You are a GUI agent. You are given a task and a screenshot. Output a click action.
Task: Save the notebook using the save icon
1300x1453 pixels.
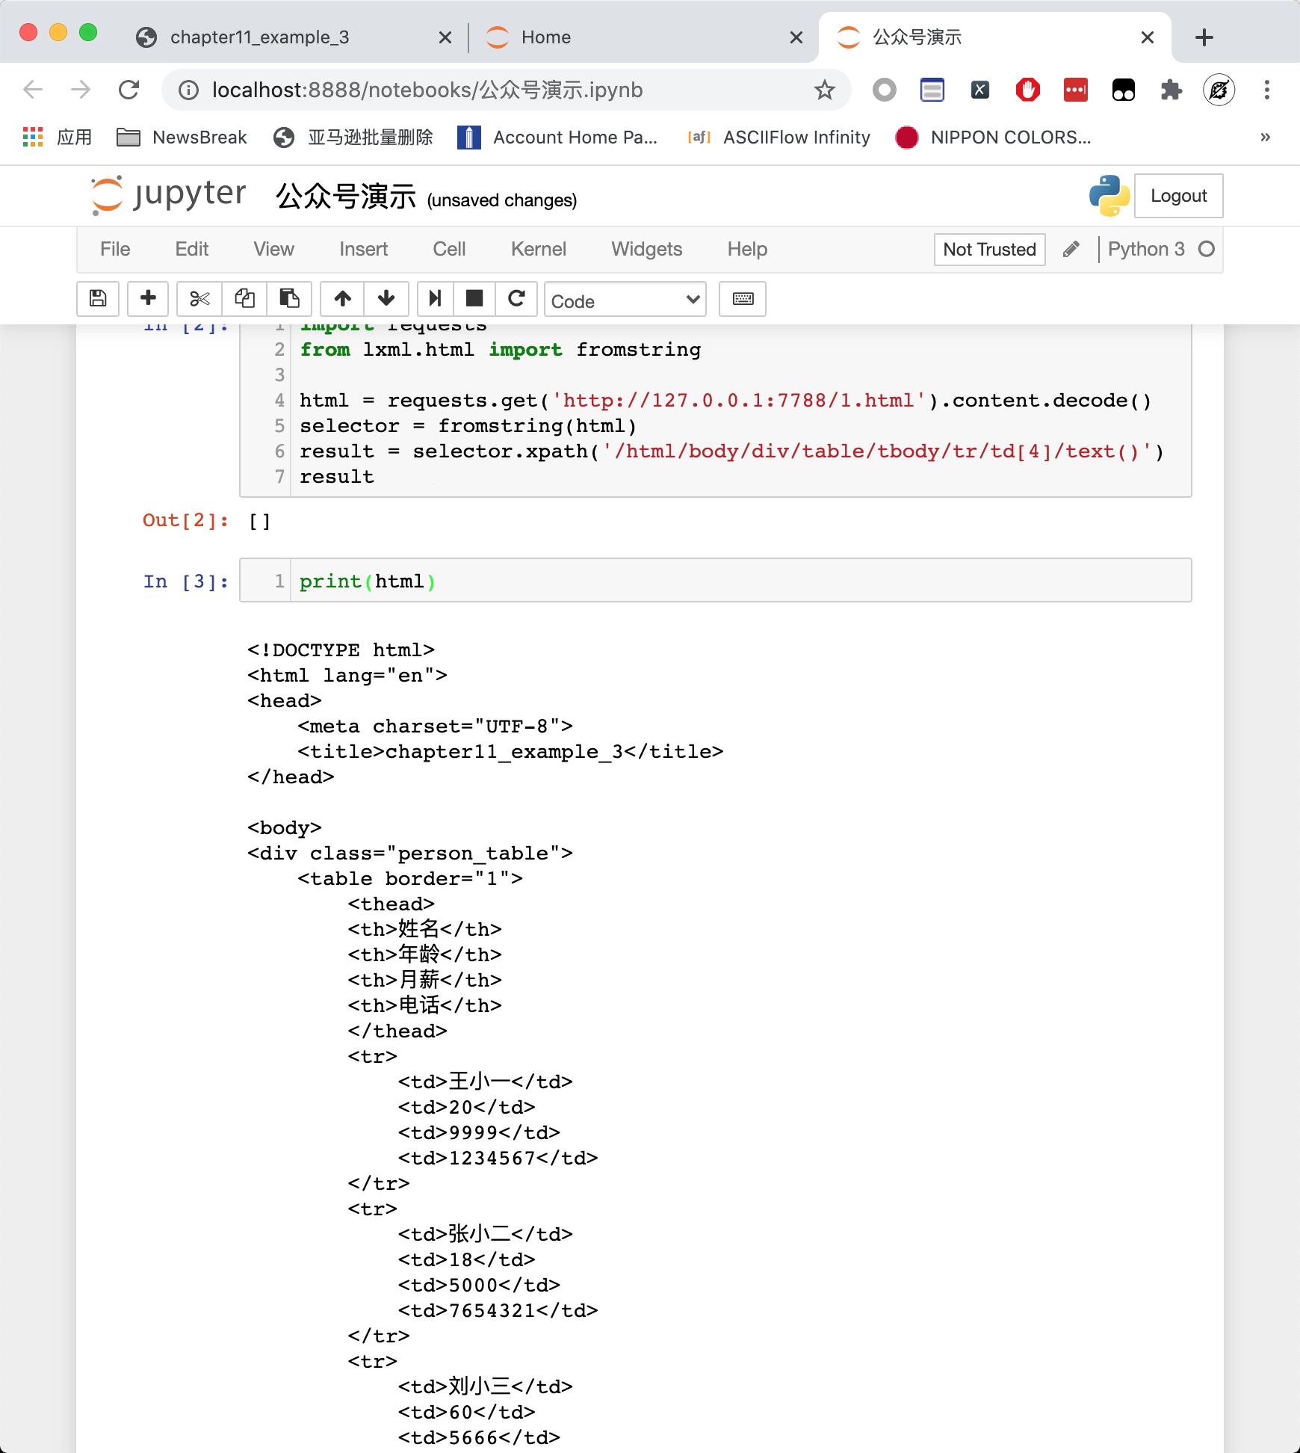point(97,299)
